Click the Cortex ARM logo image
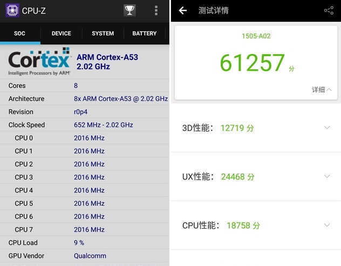The image size is (341, 266). [39, 62]
